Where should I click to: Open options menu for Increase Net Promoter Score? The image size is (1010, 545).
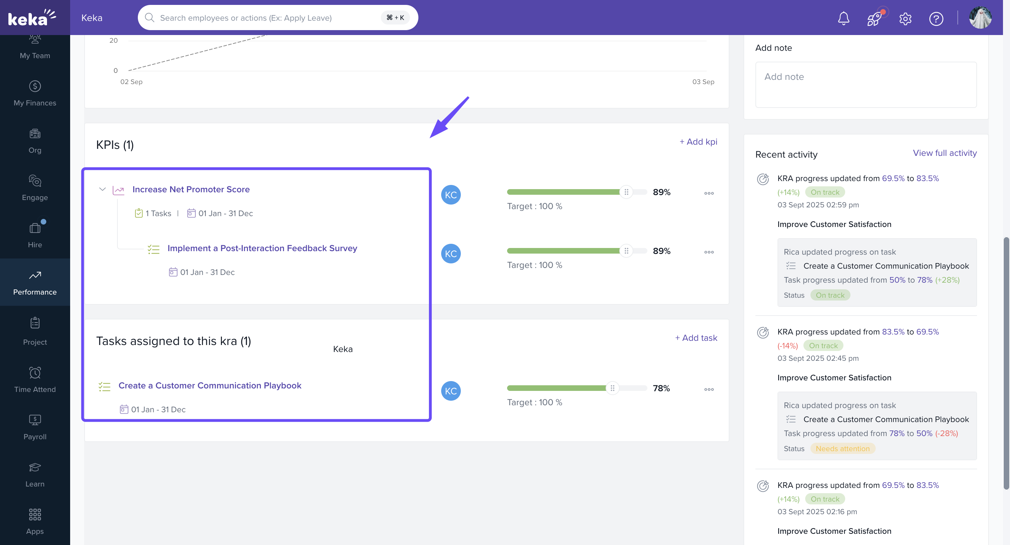pos(708,193)
